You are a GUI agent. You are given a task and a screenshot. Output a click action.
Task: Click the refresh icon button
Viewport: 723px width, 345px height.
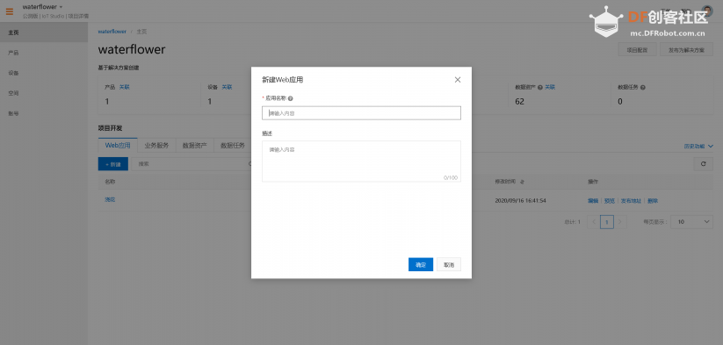pyautogui.click(x=703, y=164)
